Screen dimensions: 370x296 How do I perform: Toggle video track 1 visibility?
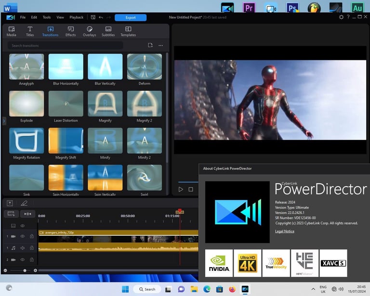click(23, 236)
